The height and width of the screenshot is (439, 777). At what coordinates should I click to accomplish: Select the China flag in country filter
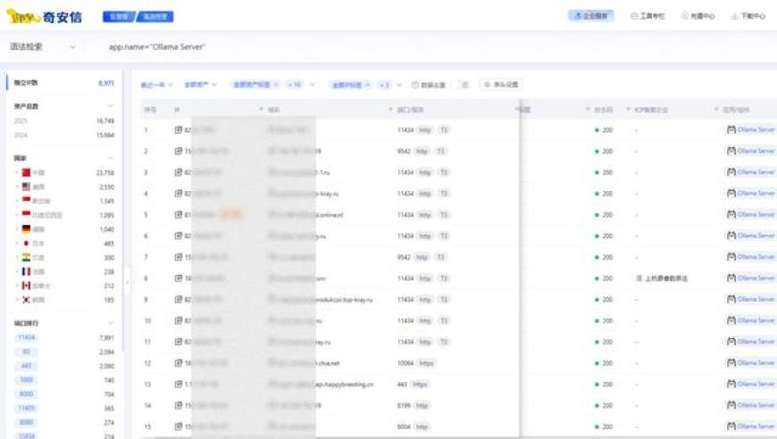(x=26, y=173)
